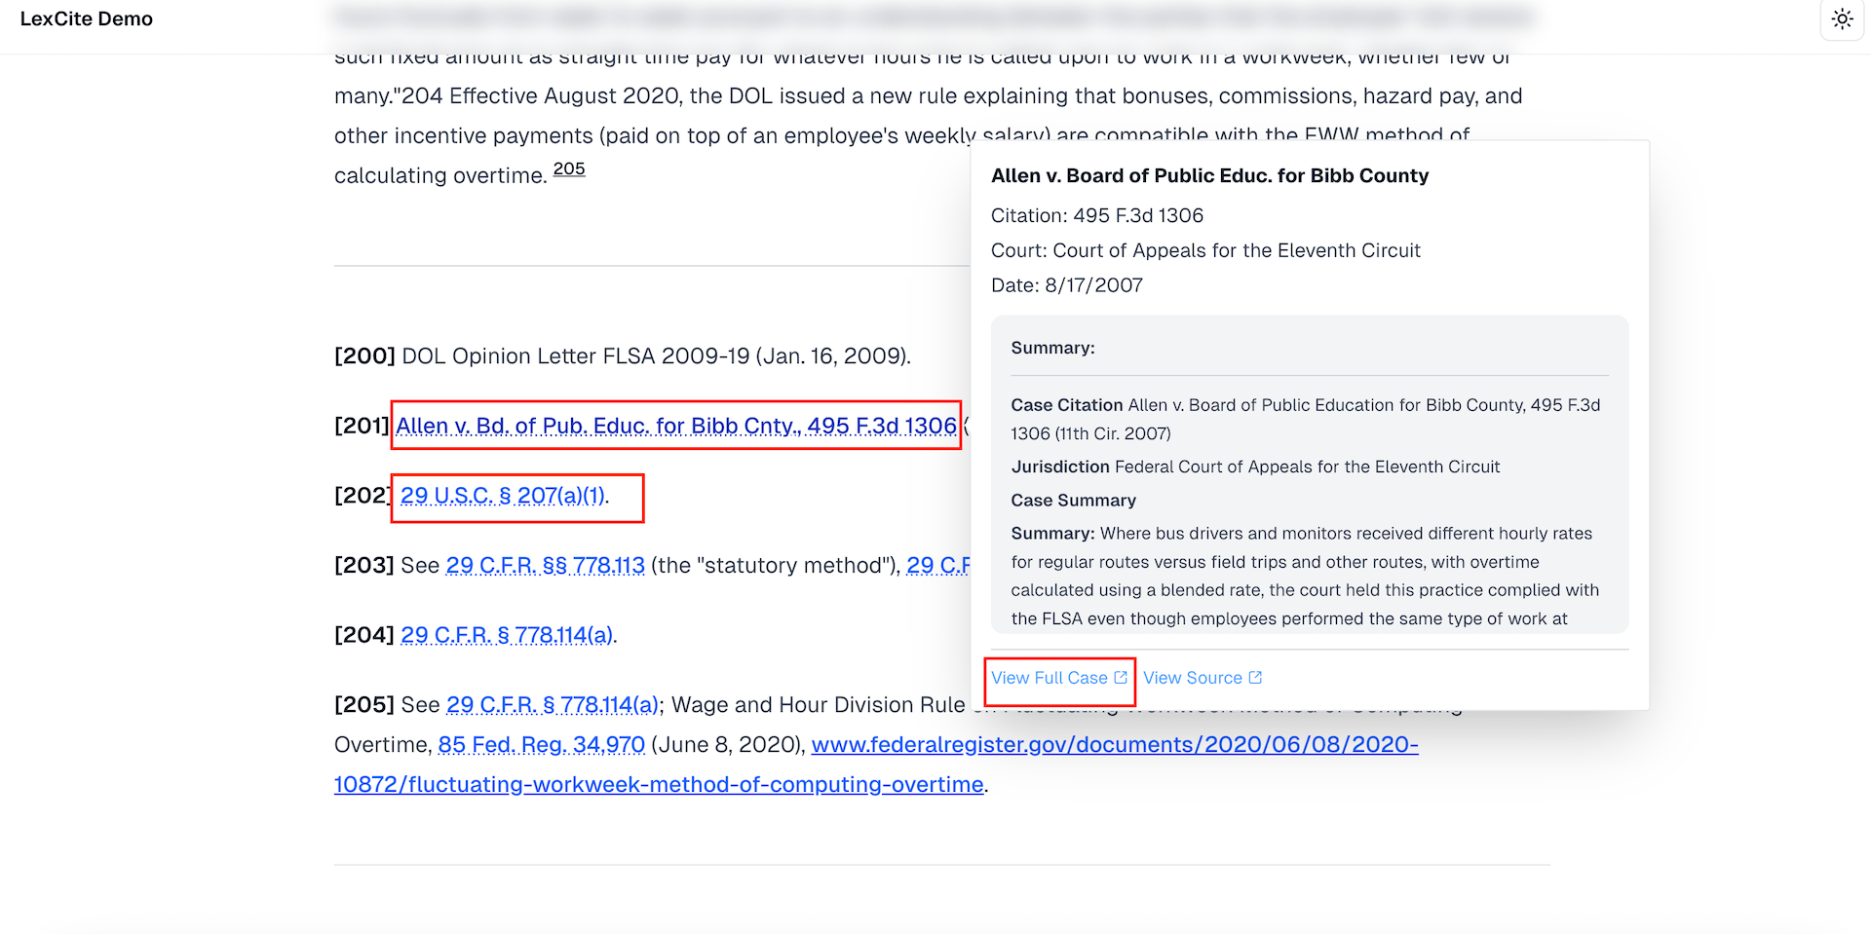Screen dimensions: 1871x934
Task: Open footnote superscript 205 after calculating overtime
Action: [568, 168]
